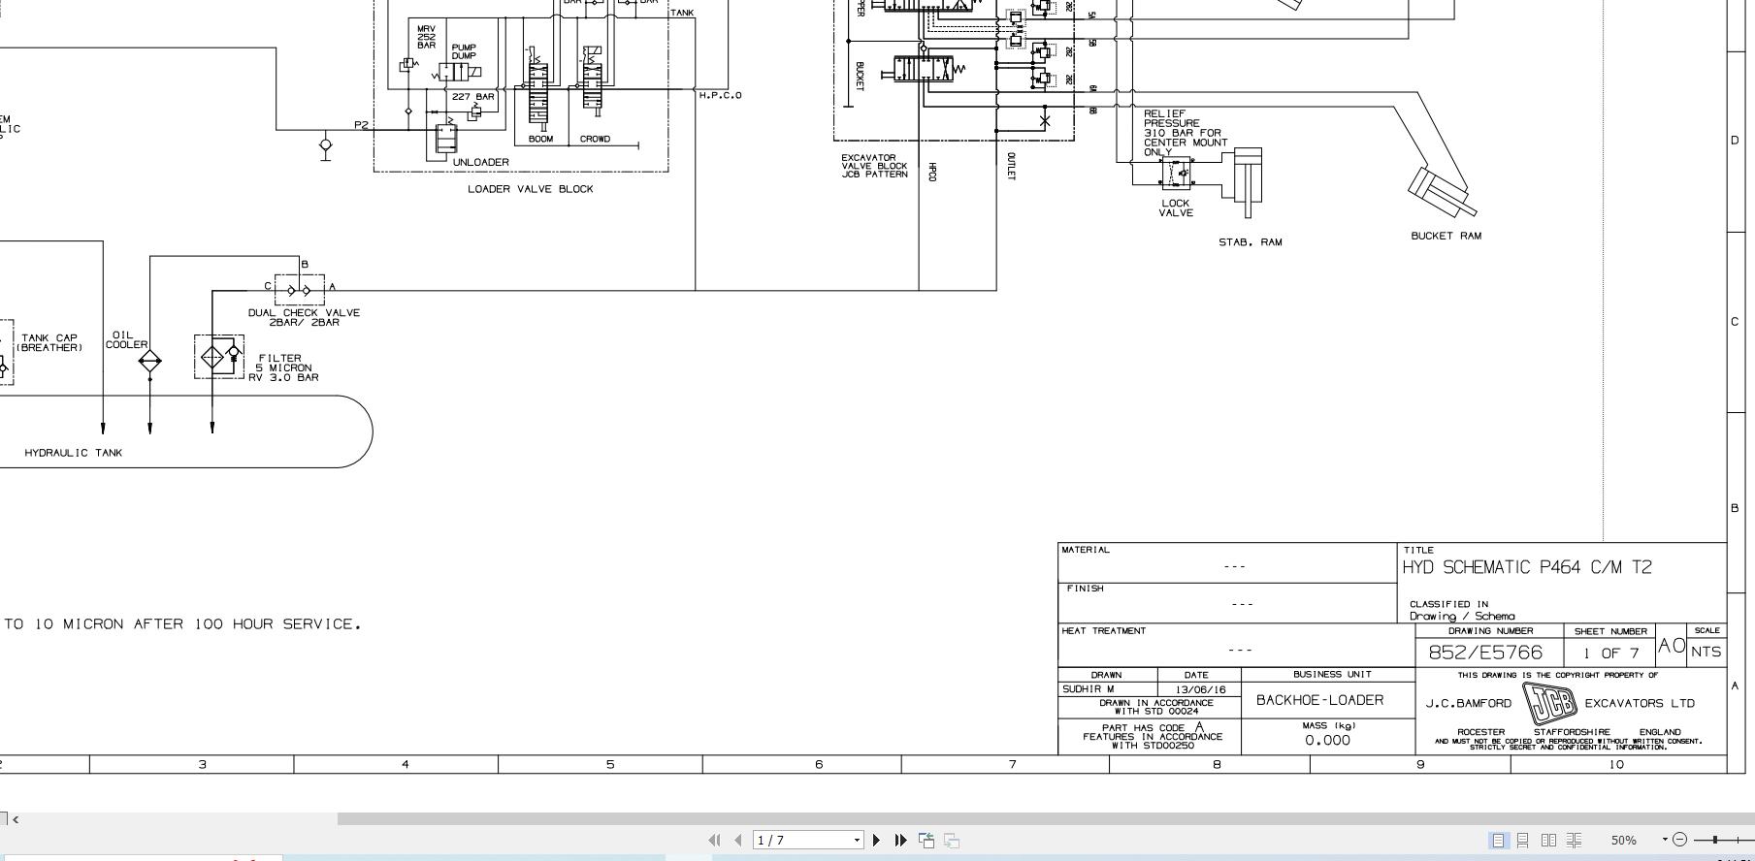Screen dimensions: 1755x861
Task: Go to the first page
Action: tap(716, 840)
